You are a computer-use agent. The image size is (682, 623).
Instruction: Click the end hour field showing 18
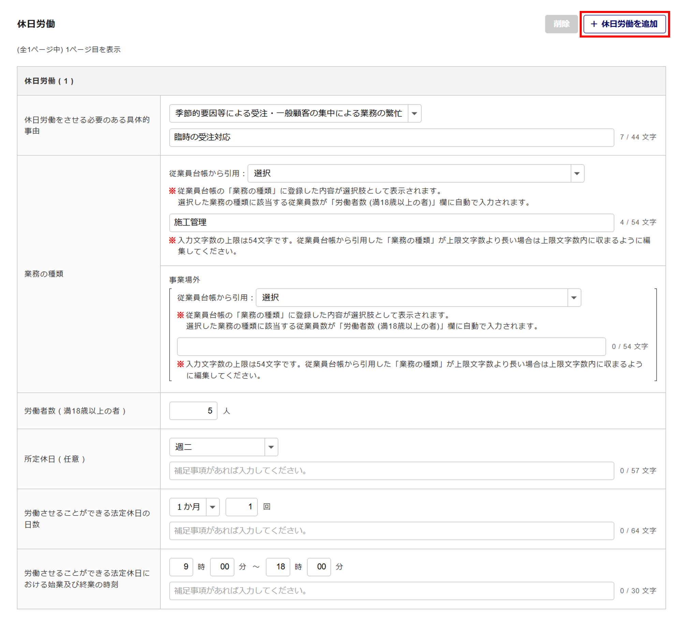278,567
